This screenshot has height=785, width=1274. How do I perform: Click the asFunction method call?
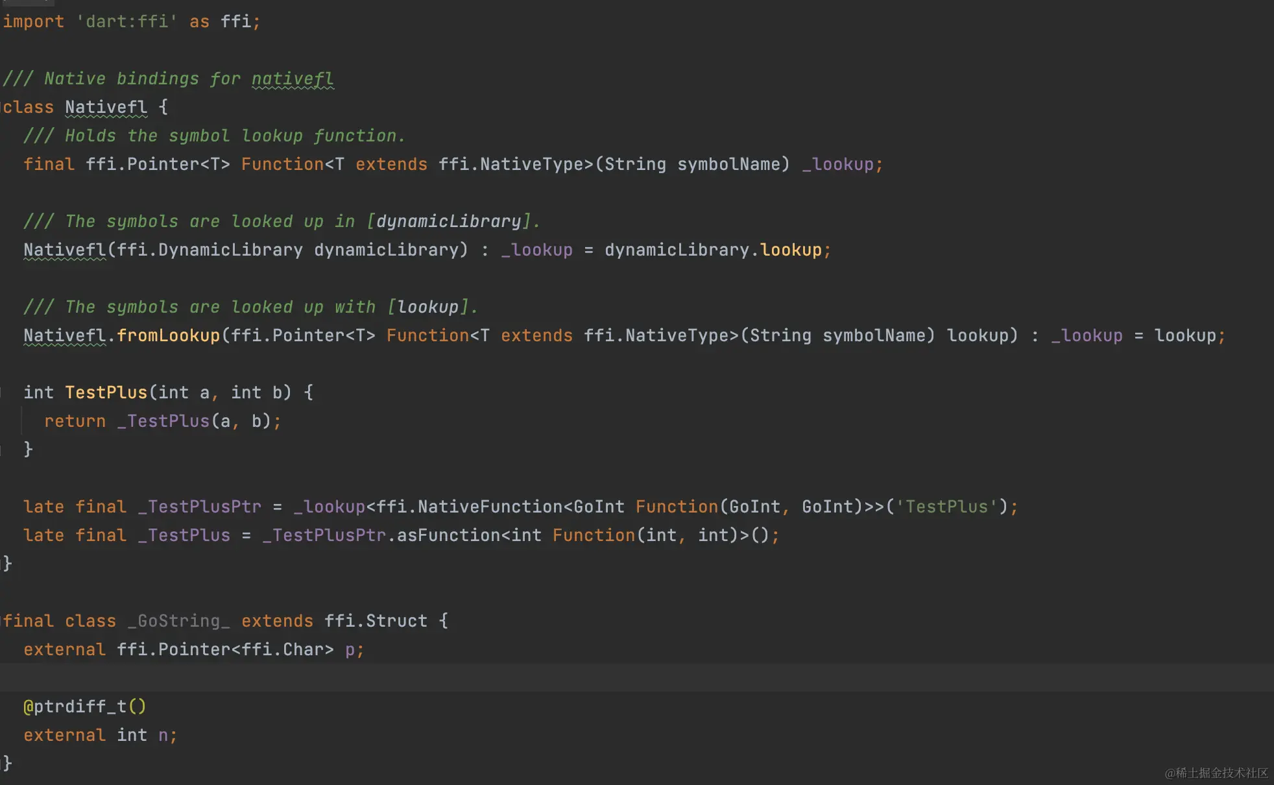click(448, 535)
